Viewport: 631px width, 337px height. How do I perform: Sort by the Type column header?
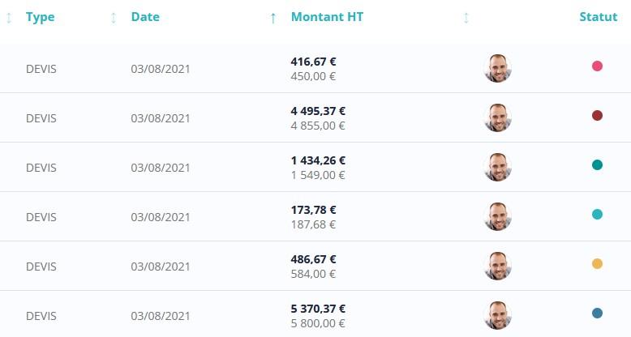click(41, 17)
